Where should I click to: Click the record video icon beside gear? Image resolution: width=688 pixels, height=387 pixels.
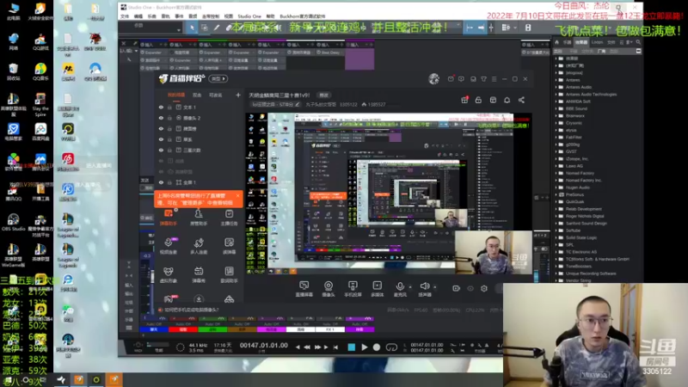[x=457, y=288]
